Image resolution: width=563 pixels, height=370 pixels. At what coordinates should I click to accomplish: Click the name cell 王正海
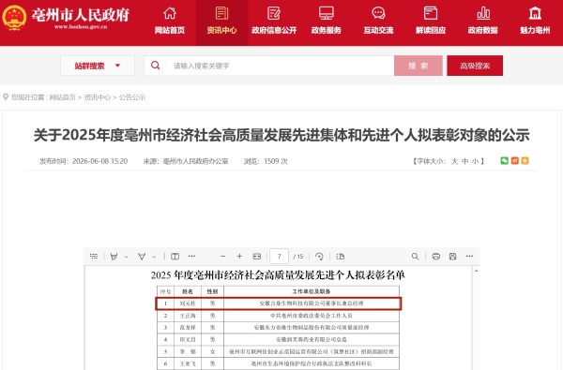pyautogui.click(x=188, y=316)
